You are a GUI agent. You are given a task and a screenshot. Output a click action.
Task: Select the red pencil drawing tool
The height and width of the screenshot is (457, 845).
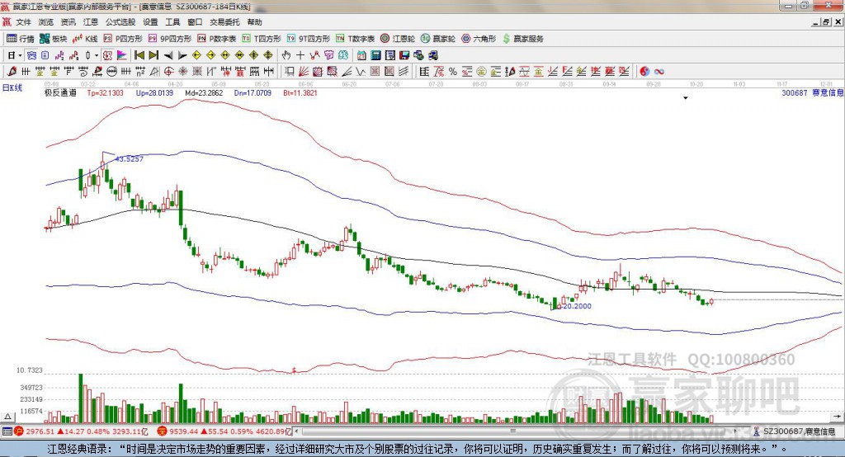tap(12, 71)
